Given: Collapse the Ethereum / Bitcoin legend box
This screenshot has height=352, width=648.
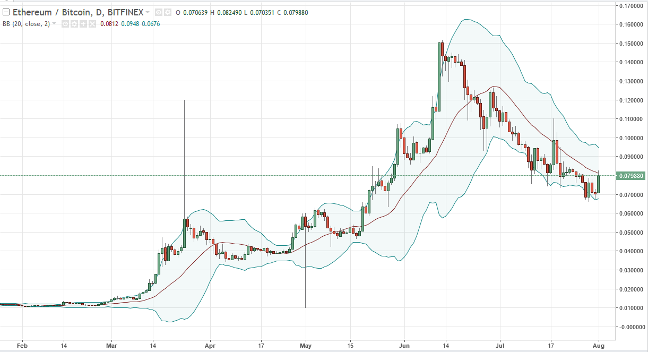Looking at the screenshot, I should pos(6,12).
